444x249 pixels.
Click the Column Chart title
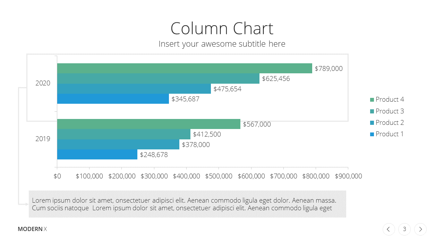(x=222, y=28)
